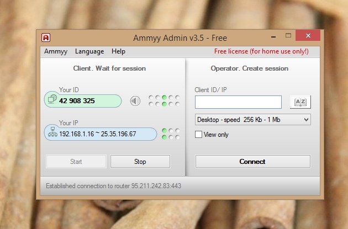The height and width of the screenshot is (229, 348).
Task: Click the ID connection indicator dots
Action: click(x=164, y=100)
